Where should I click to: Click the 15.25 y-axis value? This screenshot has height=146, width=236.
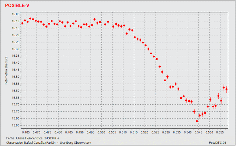15,42
